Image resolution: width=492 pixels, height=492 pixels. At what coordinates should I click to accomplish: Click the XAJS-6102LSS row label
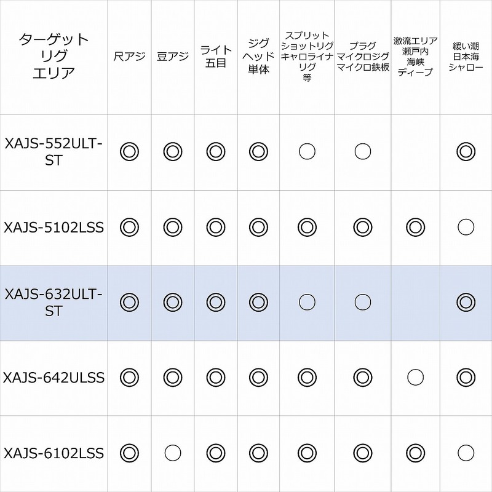click(54, 453)
